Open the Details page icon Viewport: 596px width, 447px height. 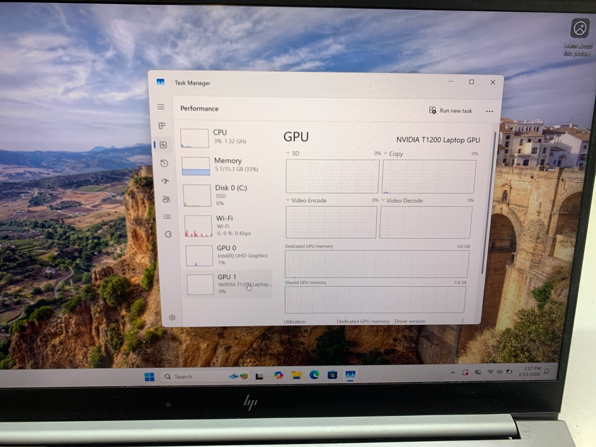[167, 217]
